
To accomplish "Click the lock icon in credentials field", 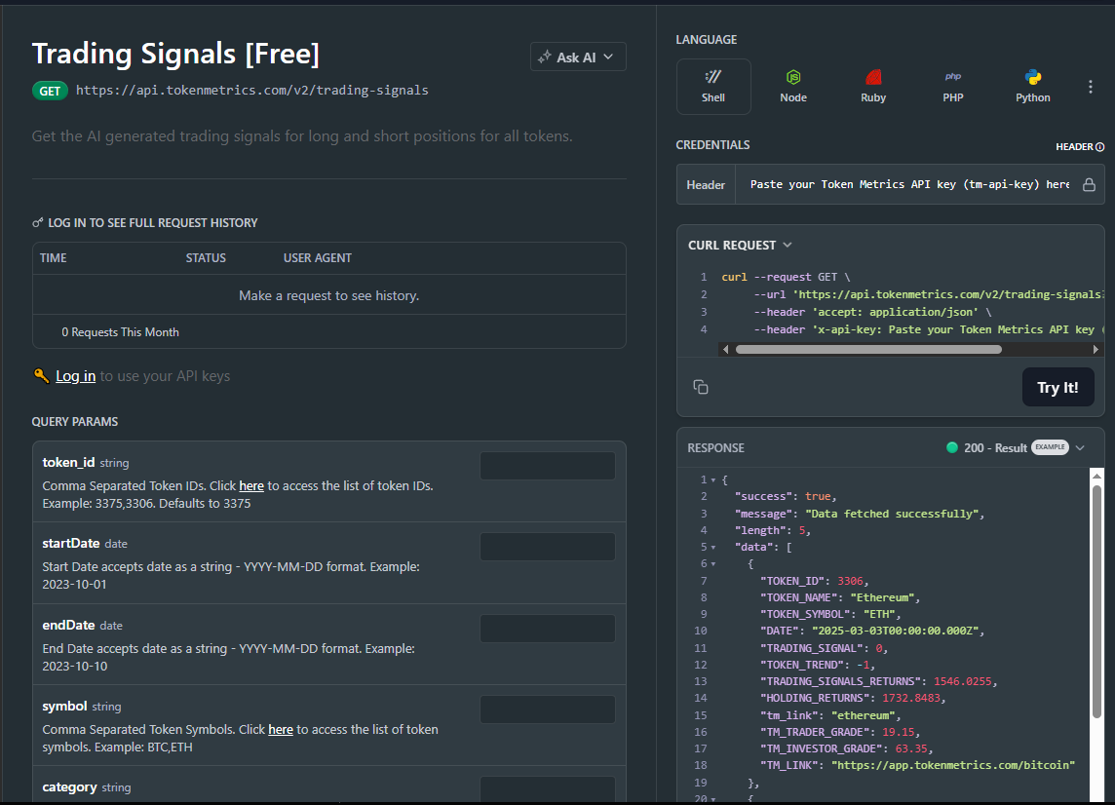I will pos(1089,185).
